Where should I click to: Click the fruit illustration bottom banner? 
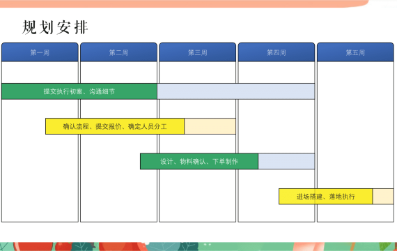[198, 246]
